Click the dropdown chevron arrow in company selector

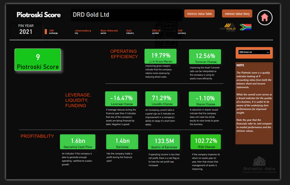(267, 52)
